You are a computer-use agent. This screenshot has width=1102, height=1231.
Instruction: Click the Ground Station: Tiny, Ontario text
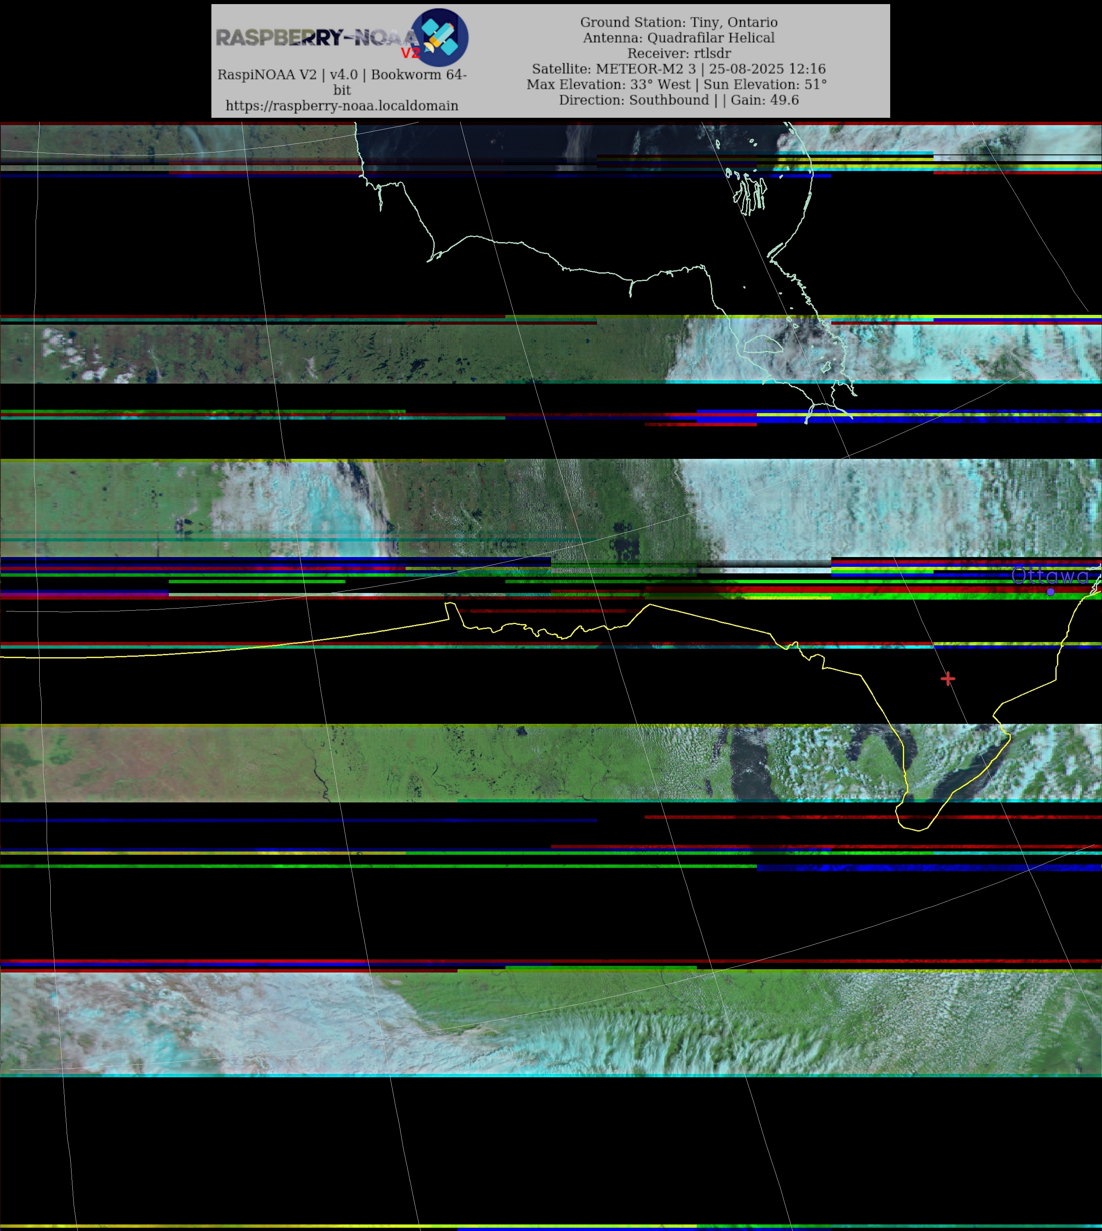tap(678, 22)
